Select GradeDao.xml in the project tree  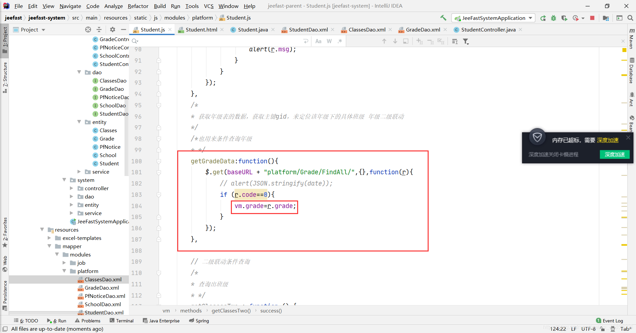101,288
